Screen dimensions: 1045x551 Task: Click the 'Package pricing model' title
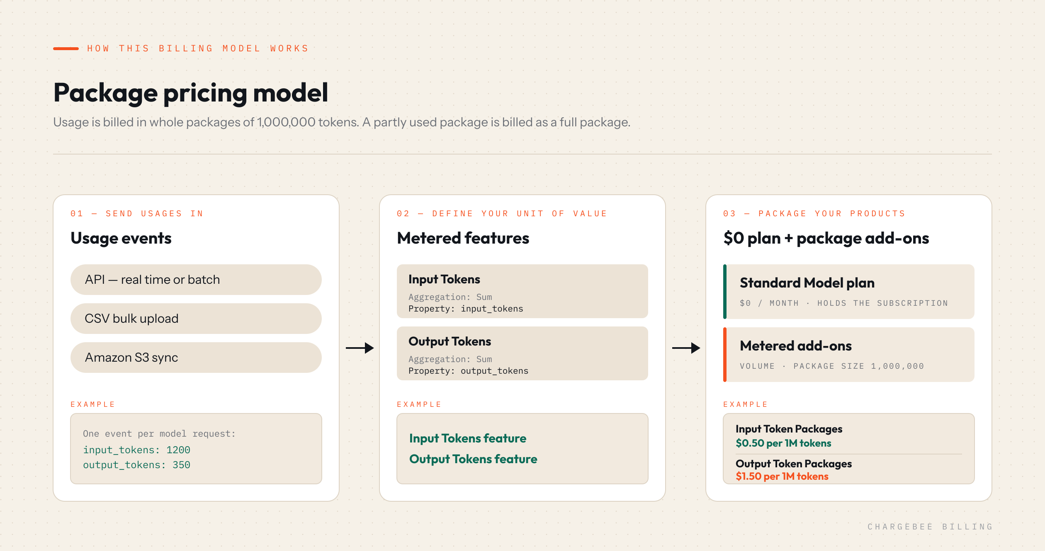coord(191,93)
